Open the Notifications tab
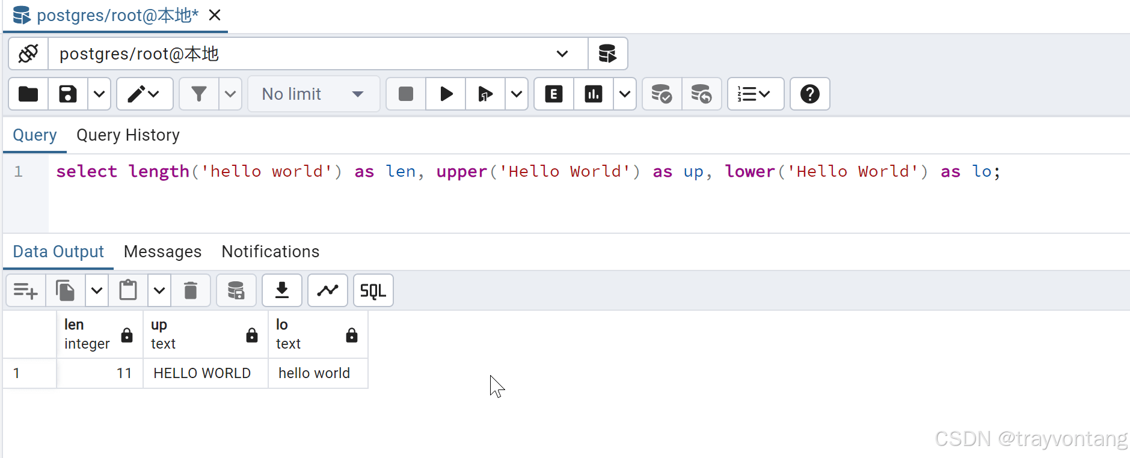 coord(271,251)
